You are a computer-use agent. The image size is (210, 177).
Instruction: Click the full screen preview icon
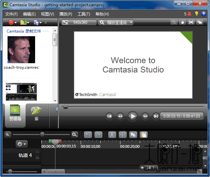[191, 22]
